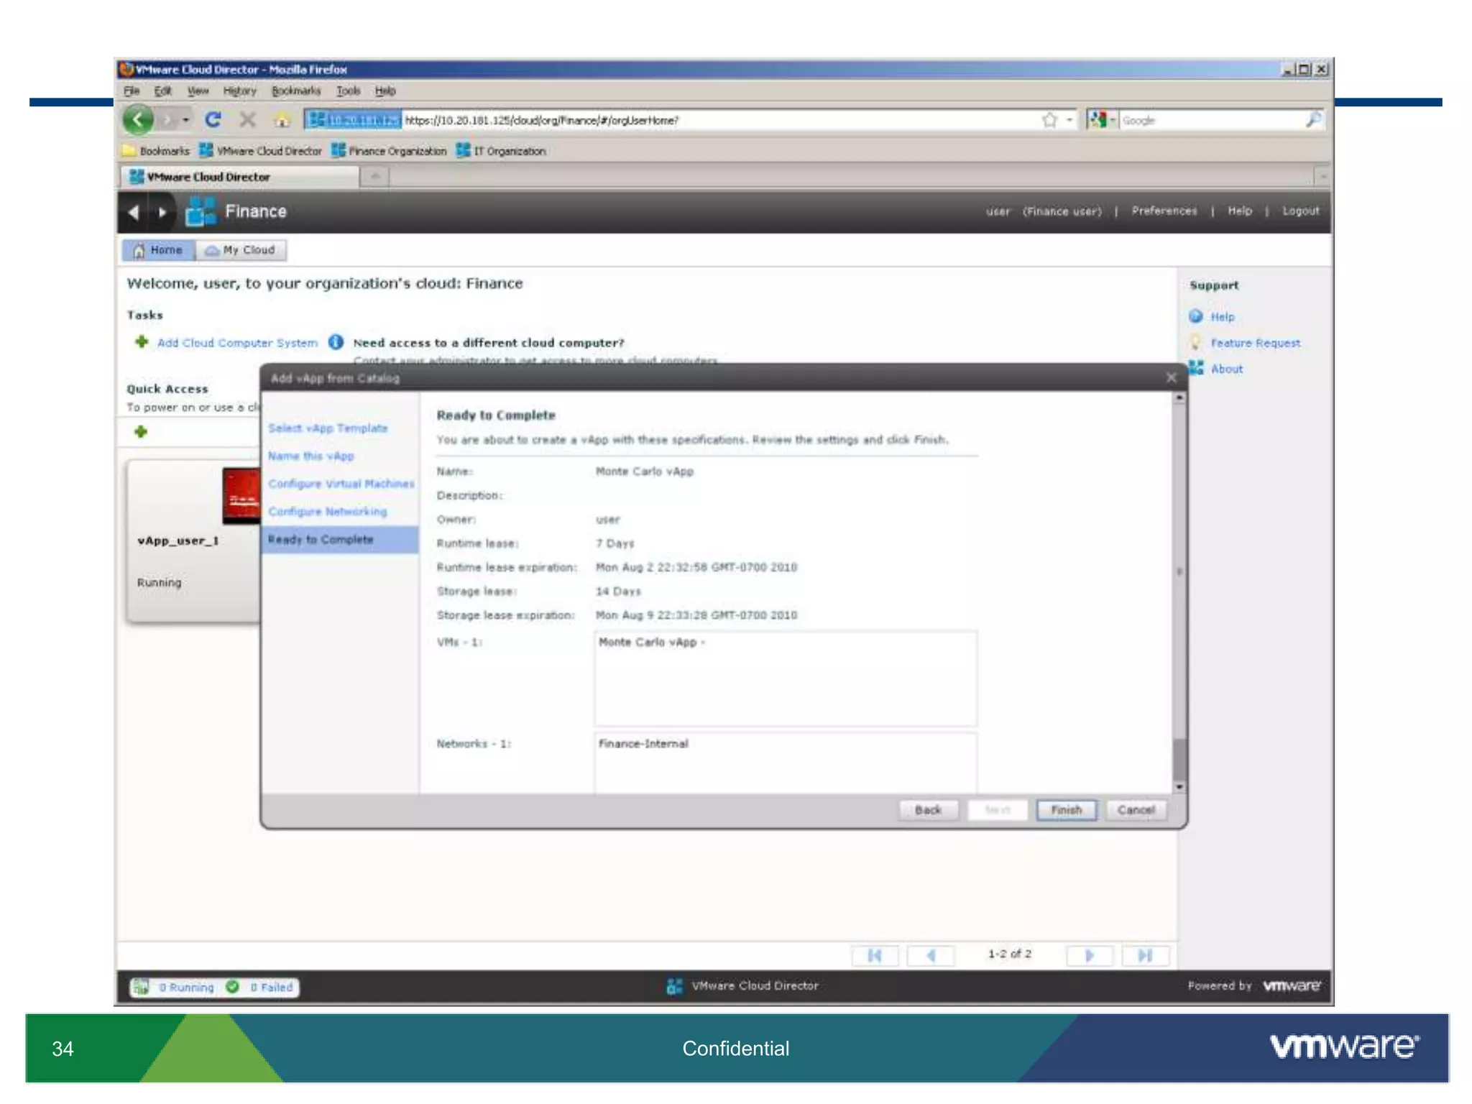1472x1104 pixels.
Task: Click the Add Cloud Computer System link
Action: pos(237,343)
